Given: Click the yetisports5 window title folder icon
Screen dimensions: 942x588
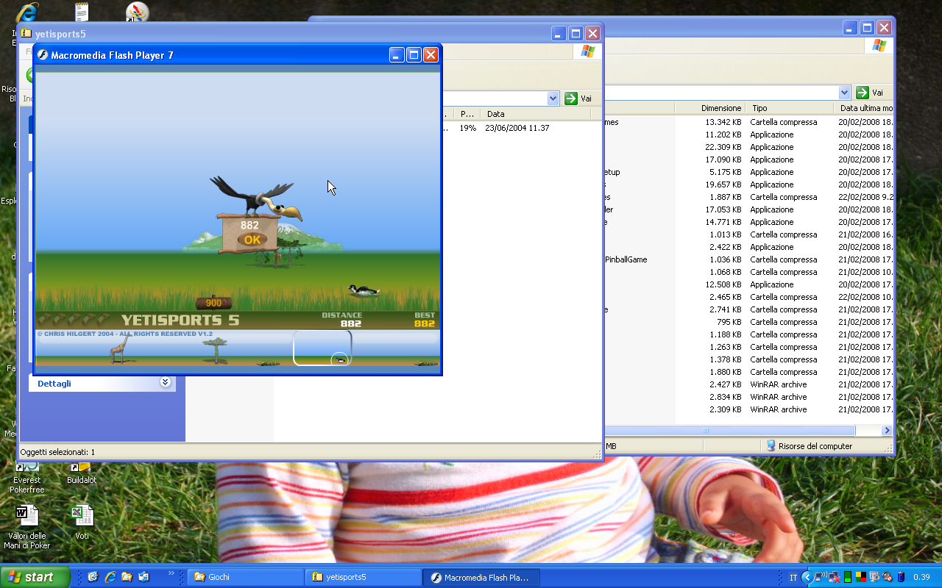Looking at the screenshot, I should coord(26,33).
